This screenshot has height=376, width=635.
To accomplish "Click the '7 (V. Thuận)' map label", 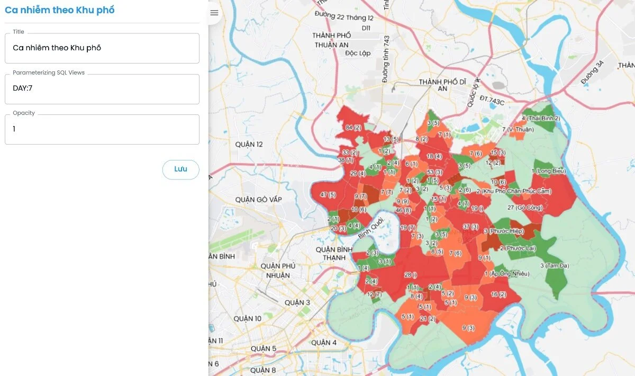I will pos(519,129).
